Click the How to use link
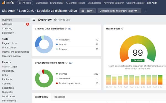Image resolution: width=166 pixels, height=103 pixels. [64, 20]
